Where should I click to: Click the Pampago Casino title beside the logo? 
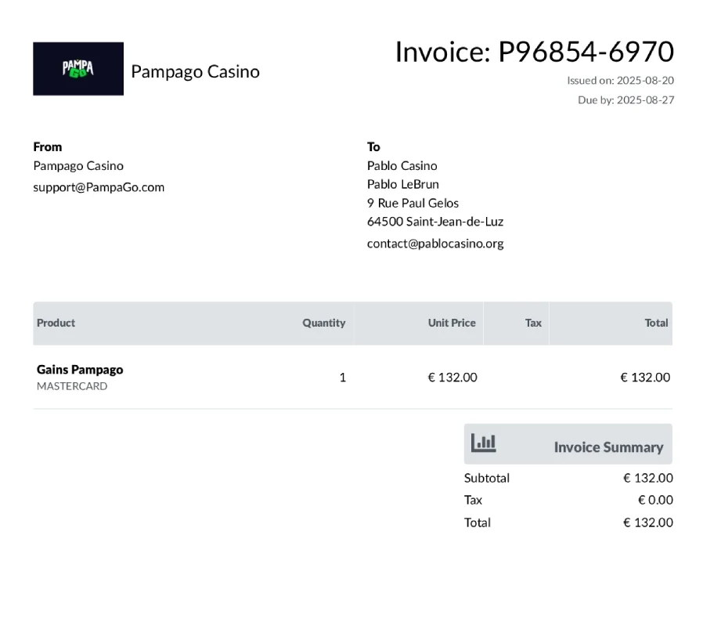pos(195,71)
